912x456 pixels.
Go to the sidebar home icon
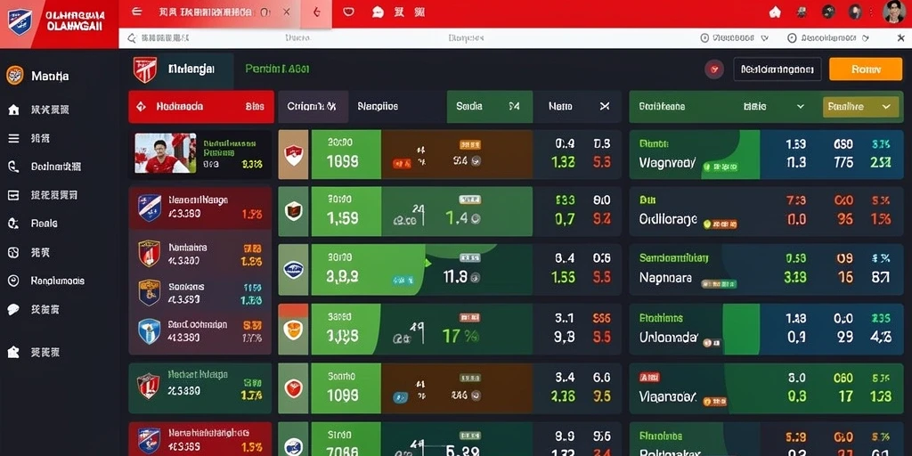[13, 110]
